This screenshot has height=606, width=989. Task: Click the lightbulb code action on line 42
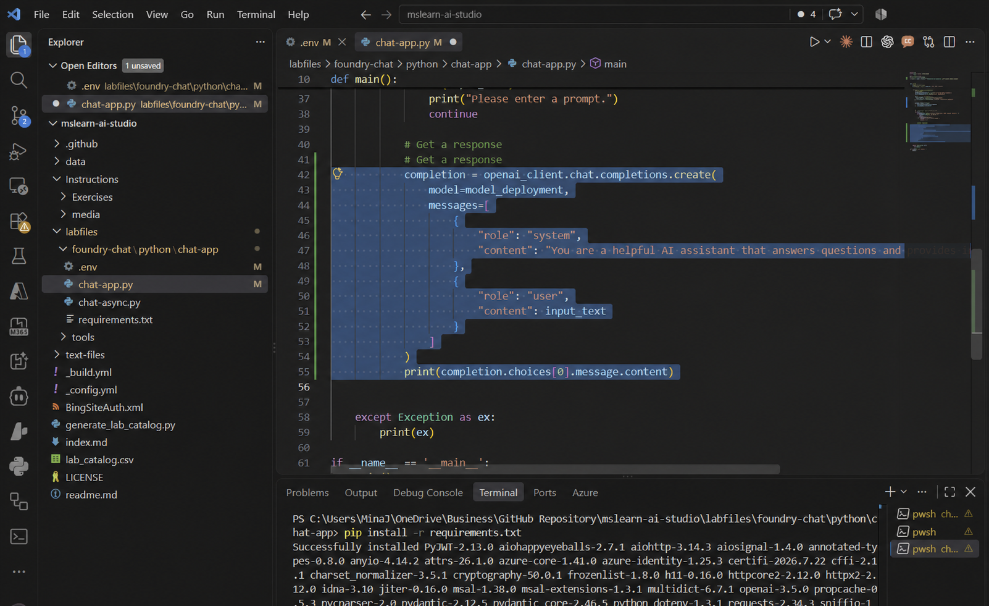337,174
